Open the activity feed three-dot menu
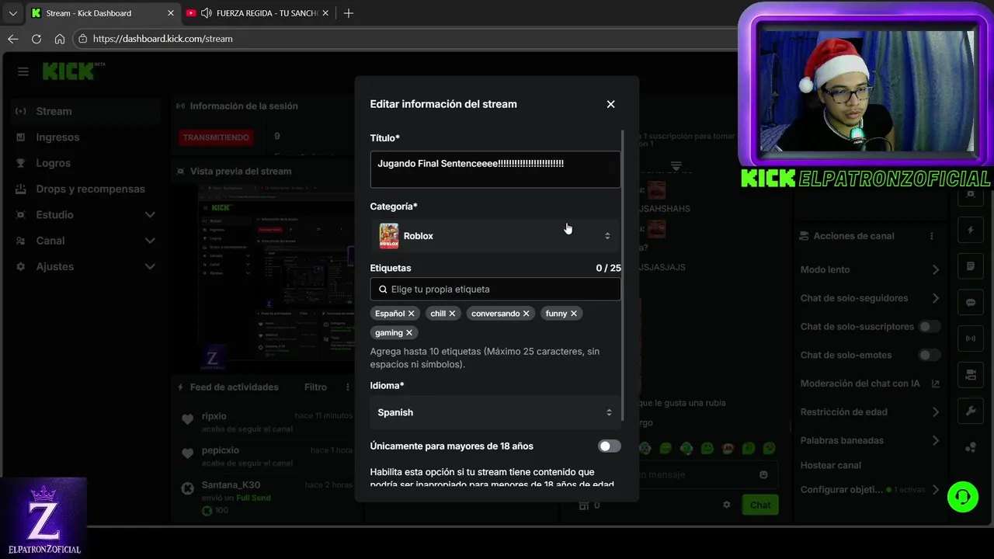 click(347, 387)
